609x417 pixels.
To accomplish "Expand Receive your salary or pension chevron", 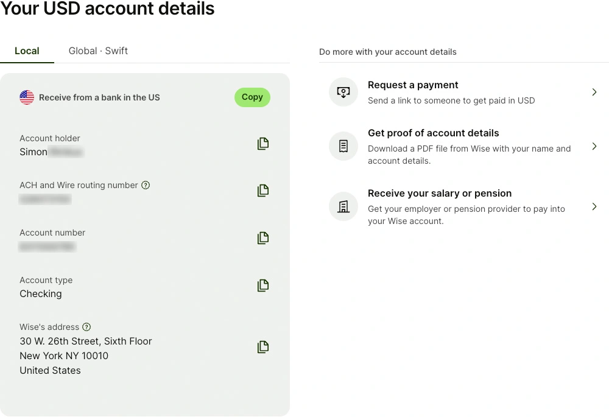I will click(594, 207).
